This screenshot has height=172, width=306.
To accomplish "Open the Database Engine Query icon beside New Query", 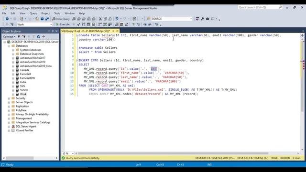I will click(74, 19).
